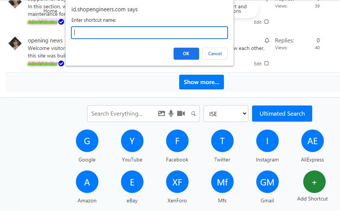Screen dimensions: 340x211
Task: Open the Facebook shortcut circle
Action: pos(177,141)
